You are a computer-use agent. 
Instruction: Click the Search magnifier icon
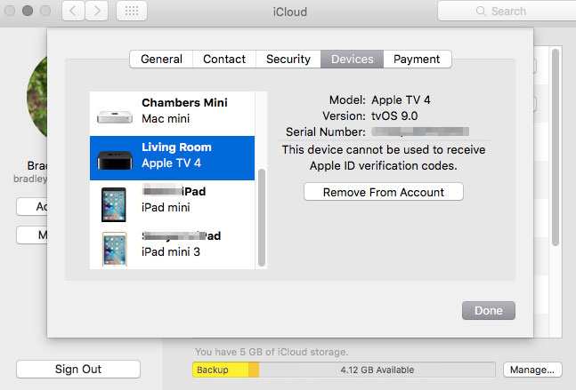[x=481, y=11]
